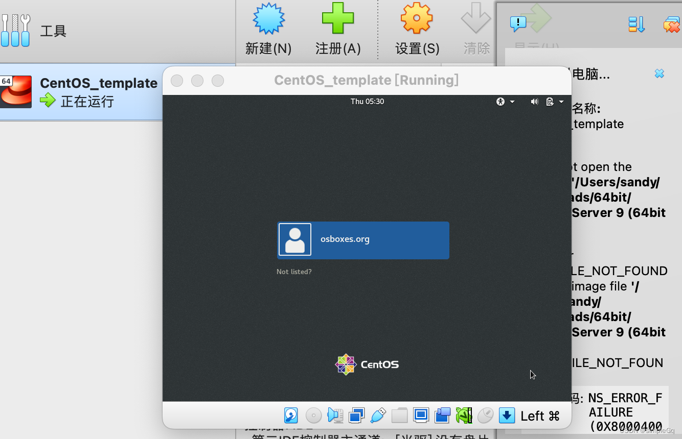
Task: Click the keyboard capture arrow icon in the status bar
Action: pyautogui.click(x=507, y=416)
